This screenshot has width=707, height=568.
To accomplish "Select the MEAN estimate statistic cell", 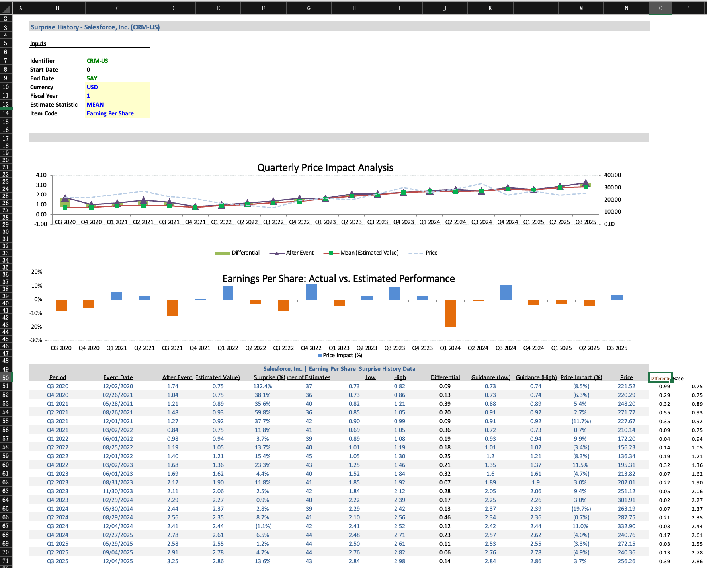I will tap(95, 105).
